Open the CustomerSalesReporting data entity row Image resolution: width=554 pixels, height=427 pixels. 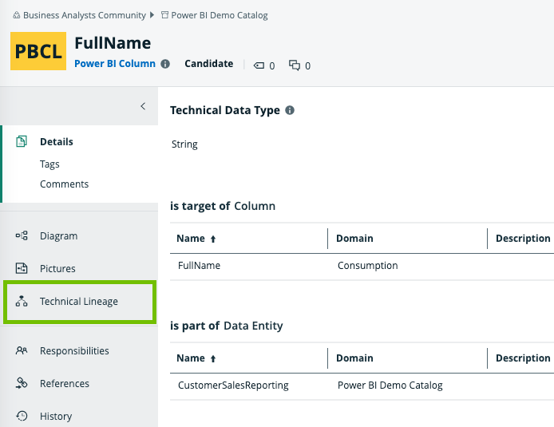tap(232, 385)
